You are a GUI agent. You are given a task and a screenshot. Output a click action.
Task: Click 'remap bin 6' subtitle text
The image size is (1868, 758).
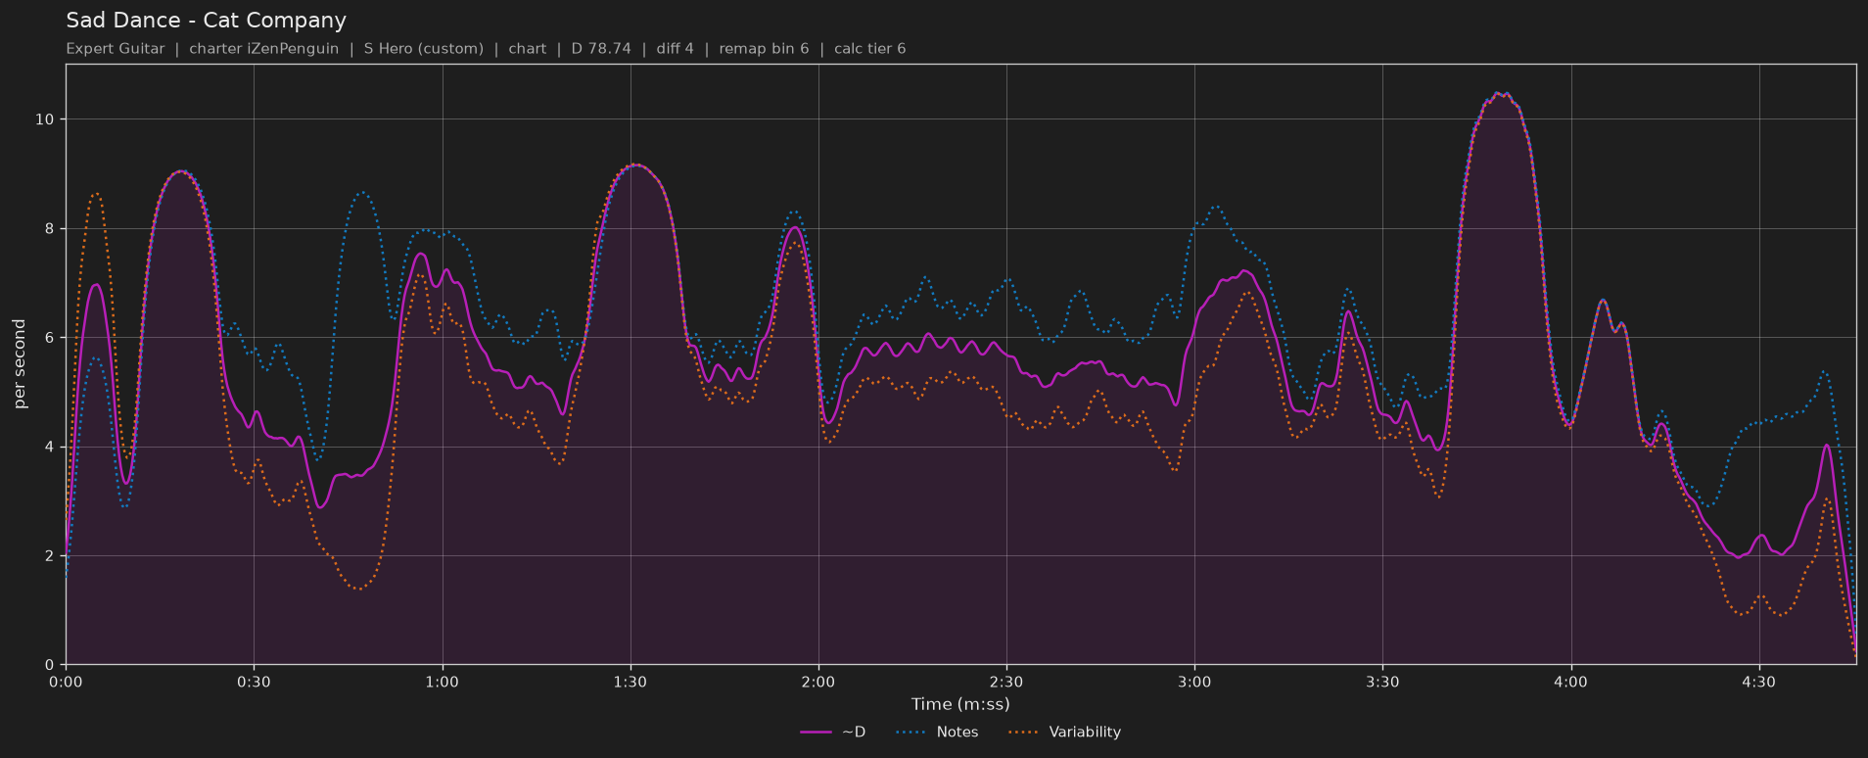pos(764,49)
